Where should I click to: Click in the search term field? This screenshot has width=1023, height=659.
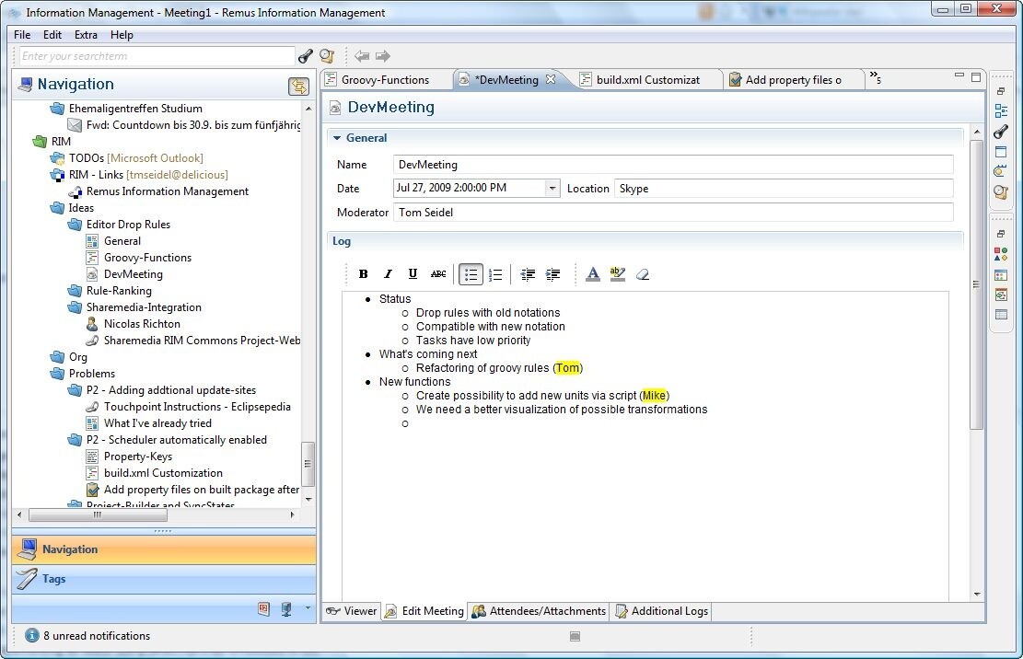(x=157, y=56)
